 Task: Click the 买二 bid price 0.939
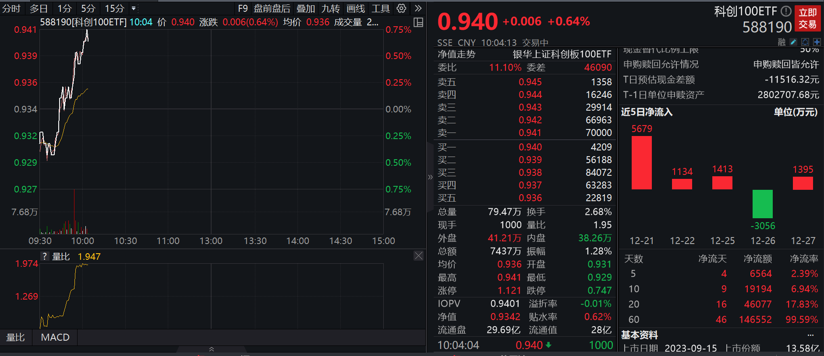(x=530, y=160)
